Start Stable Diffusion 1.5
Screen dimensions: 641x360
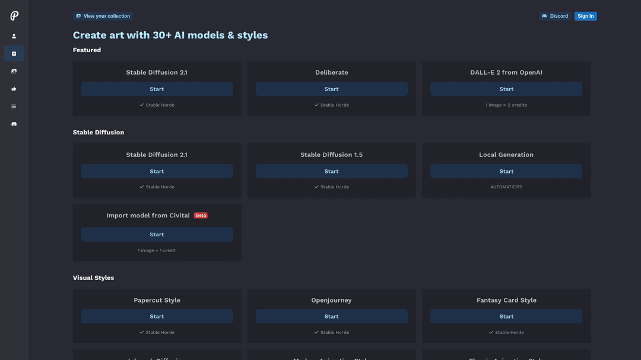[x=332, y=171]
